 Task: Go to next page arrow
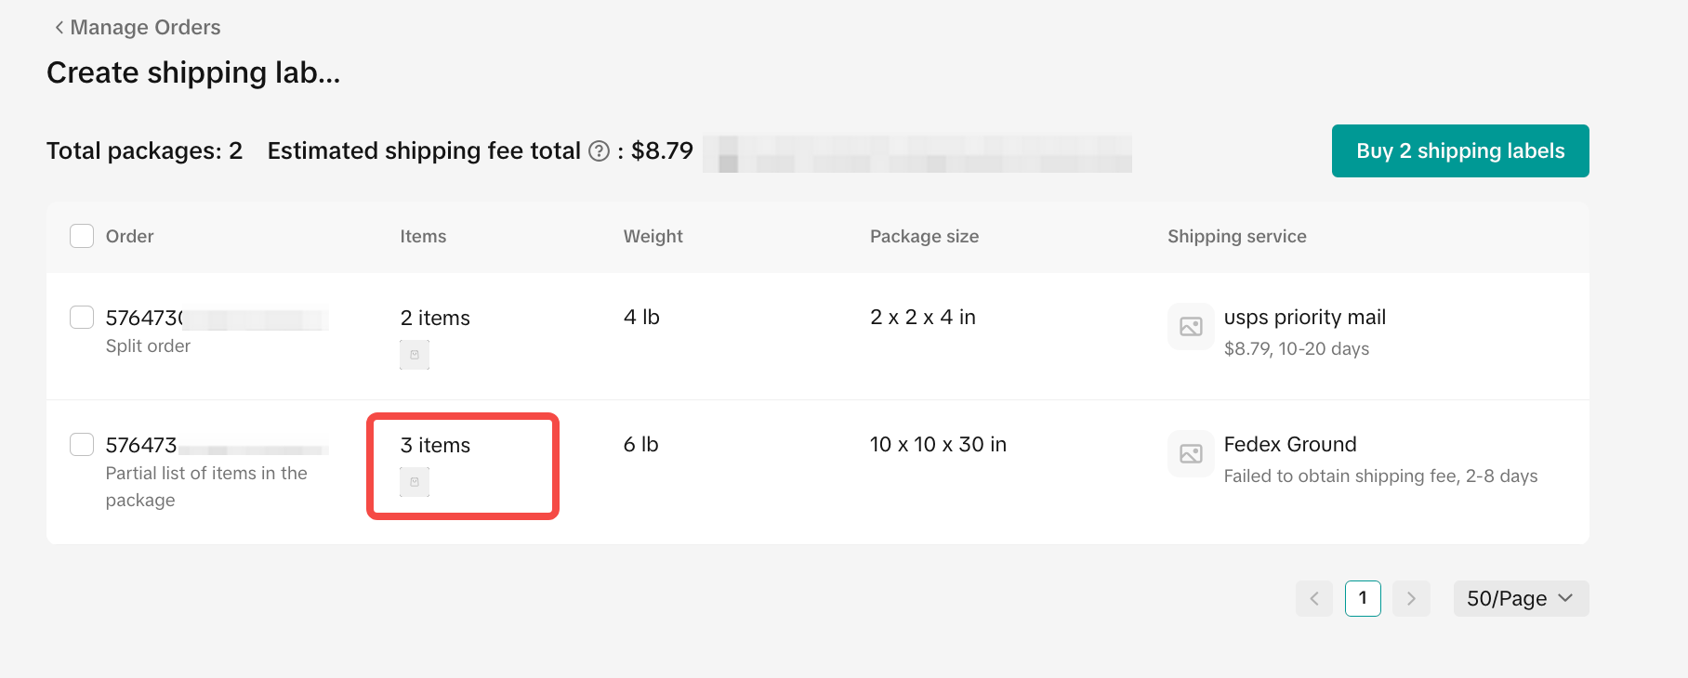click(x=1411, y=599)
